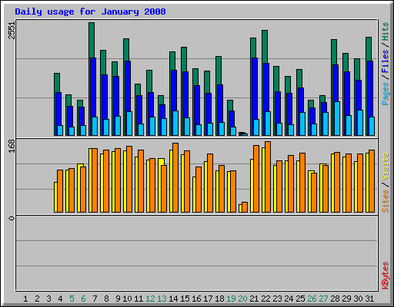Viewport: 394px width, 307px height.
Task: Click the tallest green Hits bar for day 7
Action: coord(92,40)
